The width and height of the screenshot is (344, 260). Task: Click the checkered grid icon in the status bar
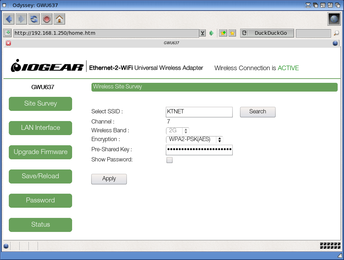pyautogui.click(x=330, y=246)
